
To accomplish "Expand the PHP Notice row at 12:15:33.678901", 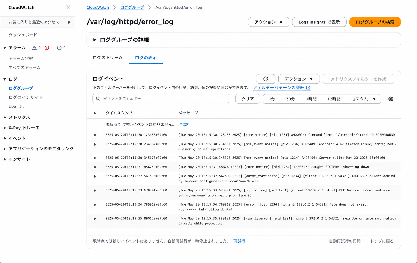I will [95, 190].
